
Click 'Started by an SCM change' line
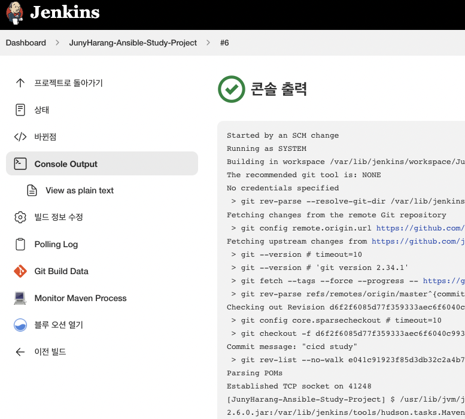[282, 135]
